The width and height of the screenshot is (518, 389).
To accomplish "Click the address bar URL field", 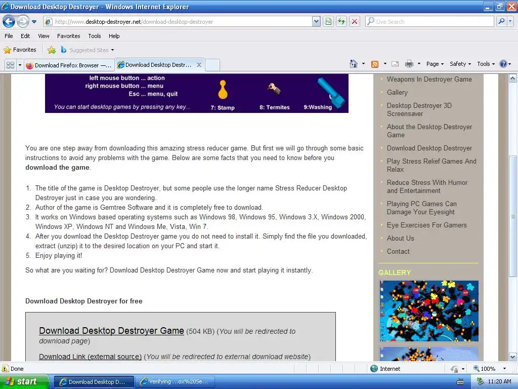I will 179,22.
